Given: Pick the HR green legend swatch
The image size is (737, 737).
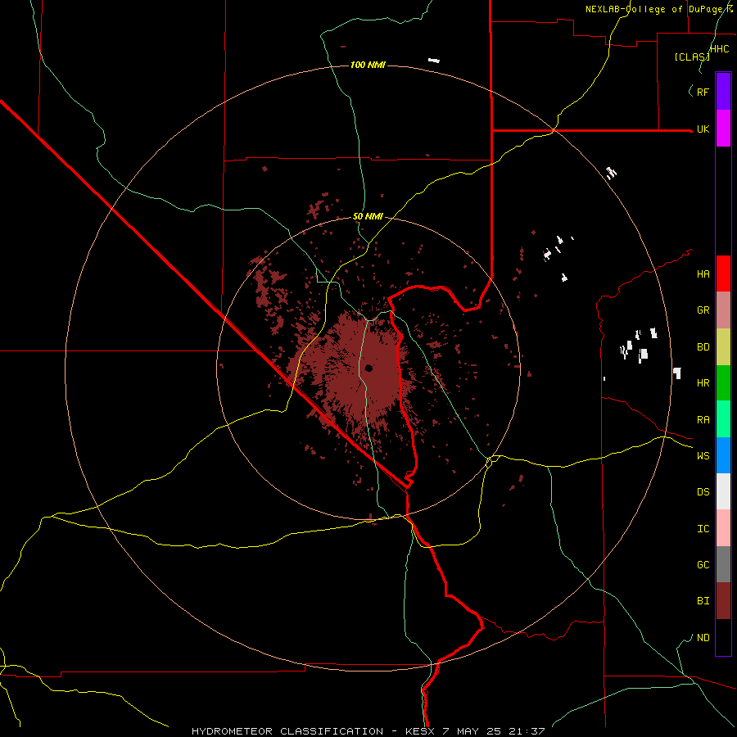Looking at the screenshot, I should (723, 383).
